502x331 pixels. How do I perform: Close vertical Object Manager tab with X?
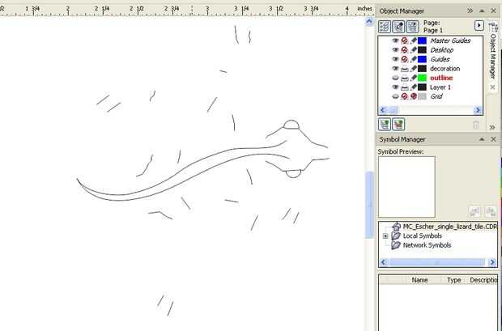493,87
